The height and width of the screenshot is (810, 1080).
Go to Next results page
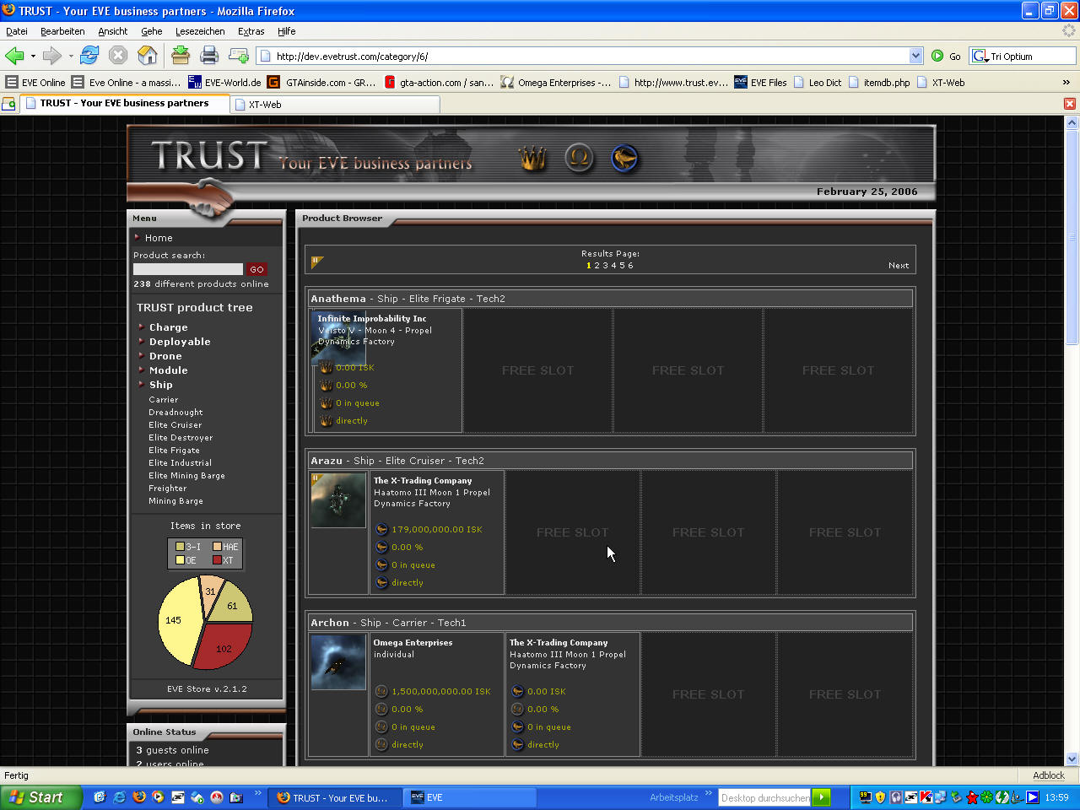point(899,265)
